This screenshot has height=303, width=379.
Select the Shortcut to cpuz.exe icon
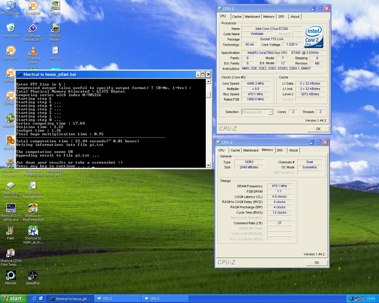(x=11, y=190)
